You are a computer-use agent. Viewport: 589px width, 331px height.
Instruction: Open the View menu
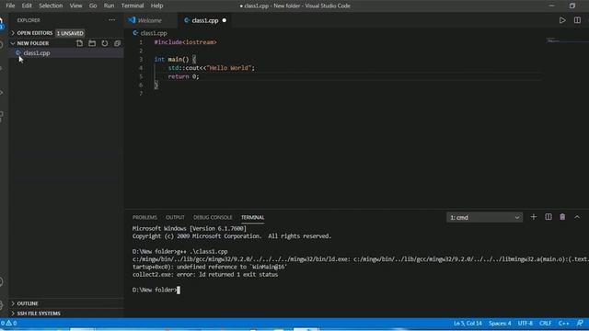(75, 6)
